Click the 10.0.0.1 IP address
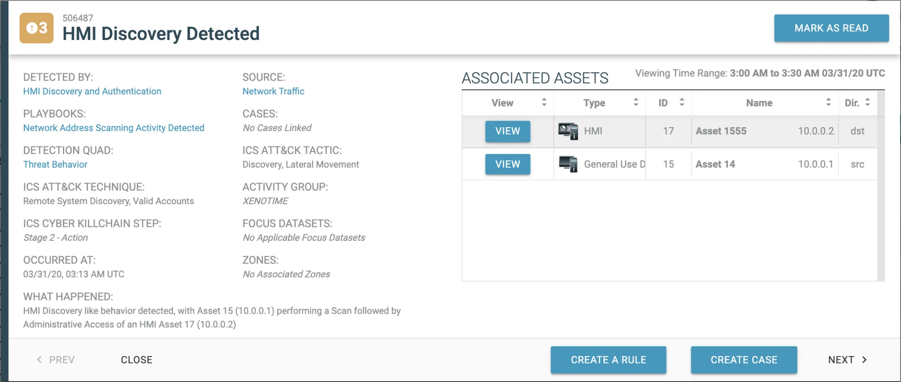The image size is (901, 382). pyautogui.click(x=816, y=164)
